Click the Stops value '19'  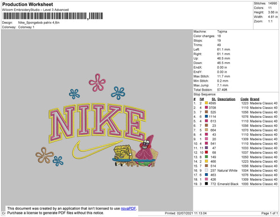point(219,40)
